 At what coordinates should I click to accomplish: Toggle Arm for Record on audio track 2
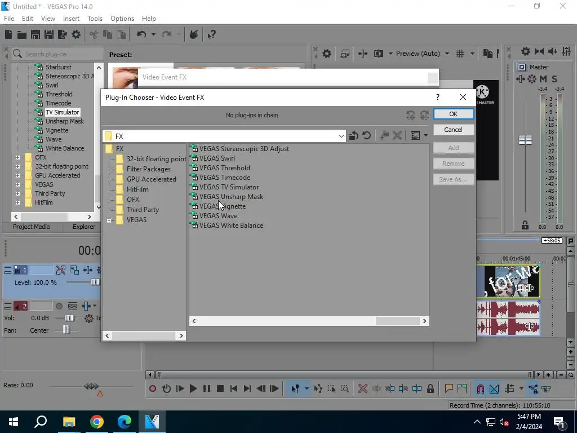coord(59,306)
